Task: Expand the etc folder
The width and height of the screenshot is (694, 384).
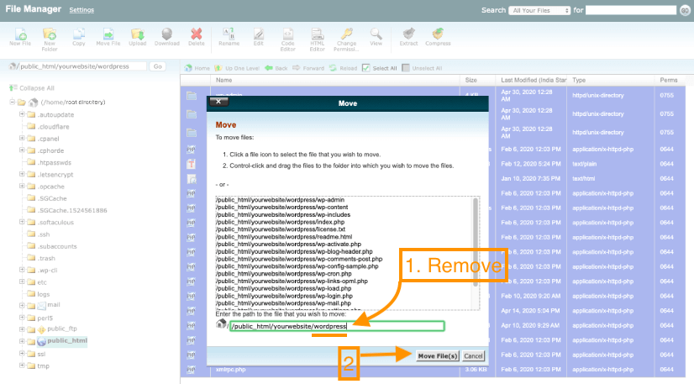Action: tap(22, 281)
